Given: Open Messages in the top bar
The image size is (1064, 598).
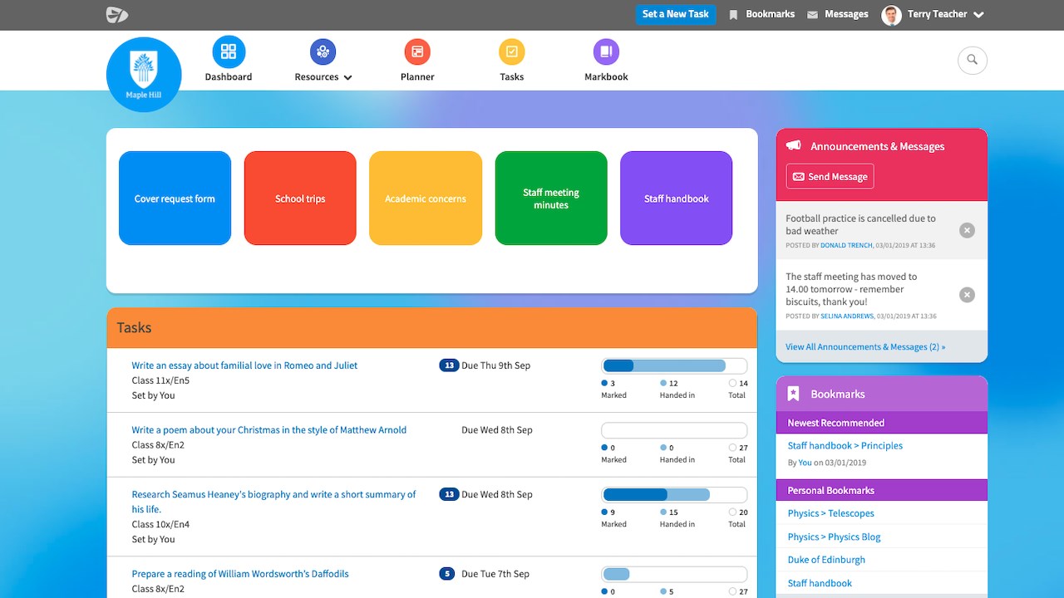Looking at the screenshot, I should tap(846, 14).
